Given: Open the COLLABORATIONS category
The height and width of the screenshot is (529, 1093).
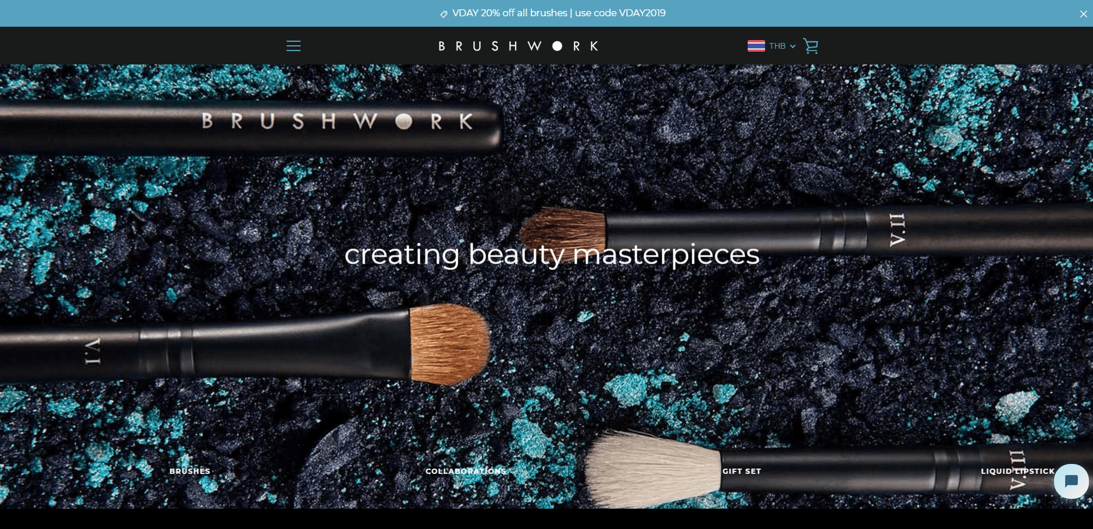Looking at the screenshot, I should coord(466,471).
